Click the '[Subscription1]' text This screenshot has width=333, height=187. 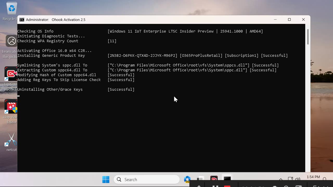pyautogui.click(x=242, y=55)
